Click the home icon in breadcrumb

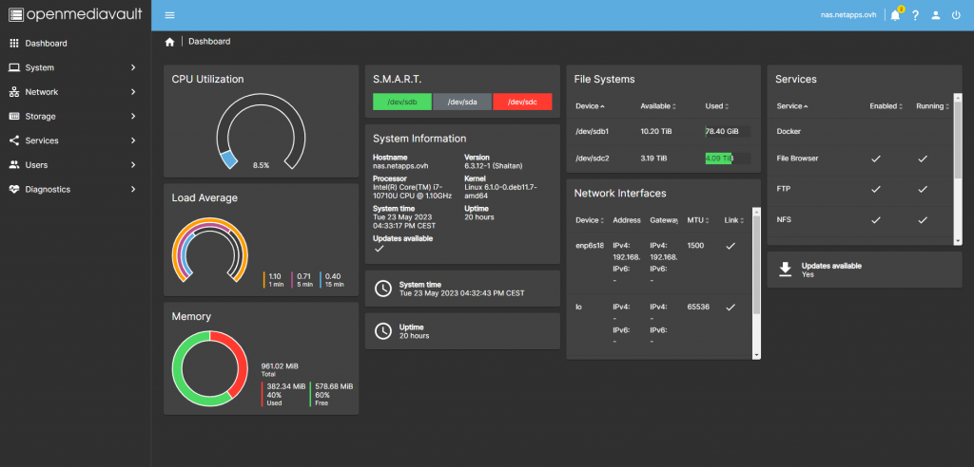pos(169,42)
